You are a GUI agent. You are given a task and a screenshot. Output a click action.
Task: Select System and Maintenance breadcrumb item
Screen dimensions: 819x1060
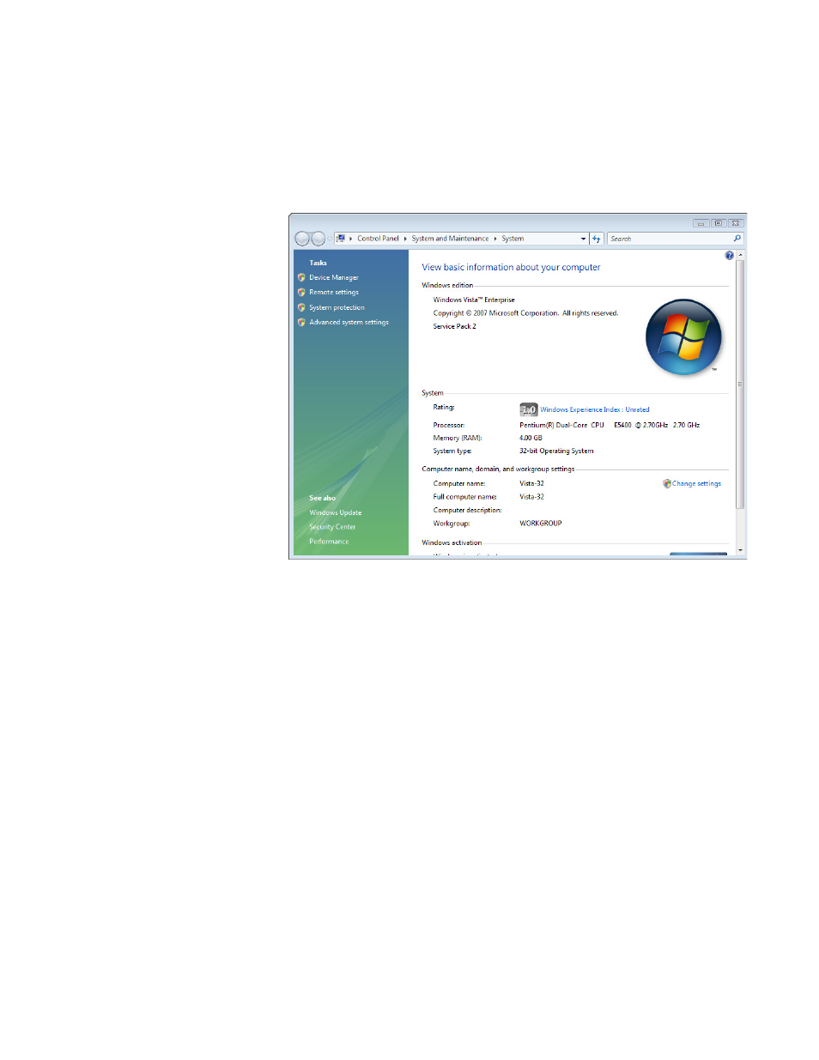pos(451,239)
